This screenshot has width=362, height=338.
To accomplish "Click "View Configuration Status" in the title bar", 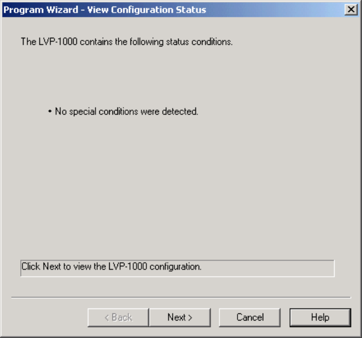I will pyautogui.click(x=146, y=10).
